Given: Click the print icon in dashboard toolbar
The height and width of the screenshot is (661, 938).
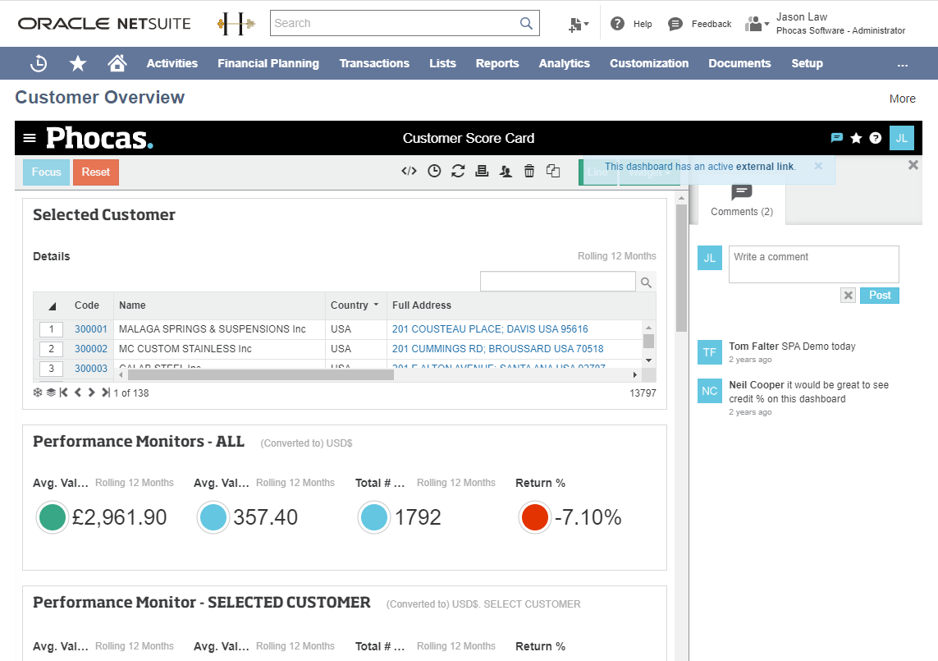Looking at the screenshot, I should [x=482, y=172].
